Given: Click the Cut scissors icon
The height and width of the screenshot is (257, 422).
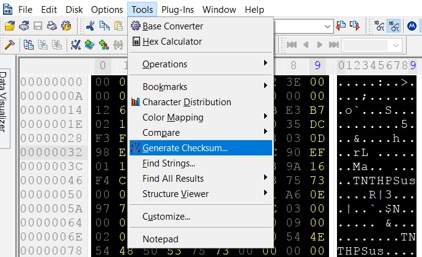Looking at the screenshot, I should (90, 26).
